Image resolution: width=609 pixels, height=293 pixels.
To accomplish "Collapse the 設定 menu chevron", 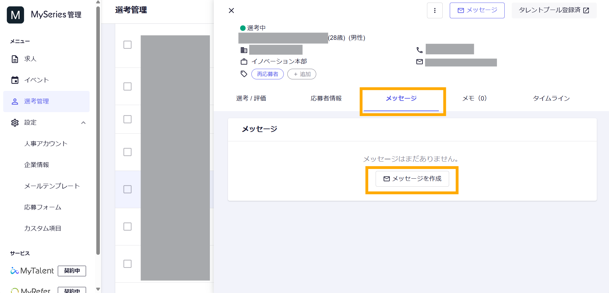I will [x=83, y=122].
